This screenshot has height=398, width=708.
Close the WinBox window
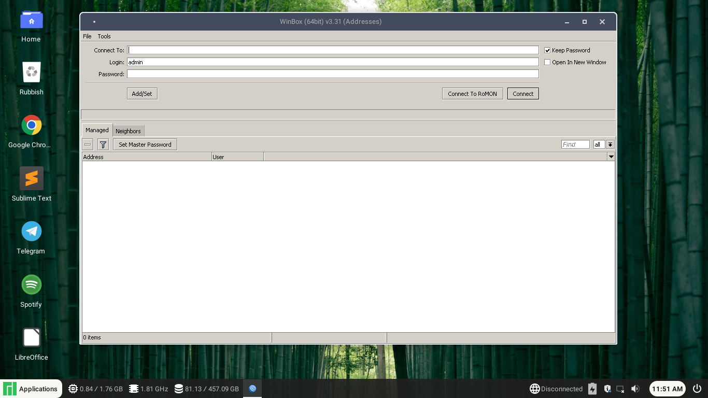pyautogui.click(x=602, y=22)
